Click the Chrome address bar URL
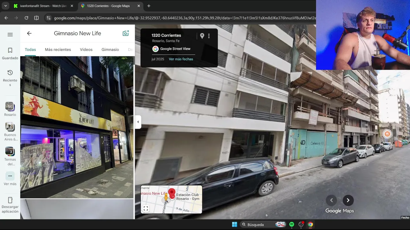This screenshot has height=230, width=410. coord(185,18)
